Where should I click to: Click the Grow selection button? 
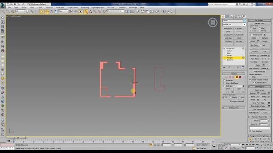click(239, 89)
